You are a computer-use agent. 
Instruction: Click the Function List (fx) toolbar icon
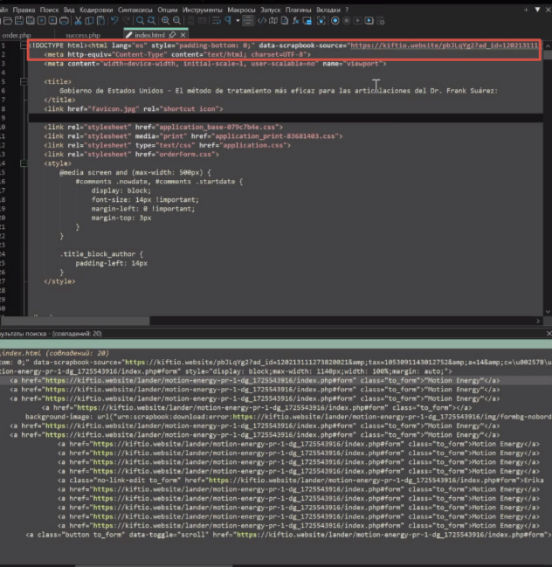296,20
